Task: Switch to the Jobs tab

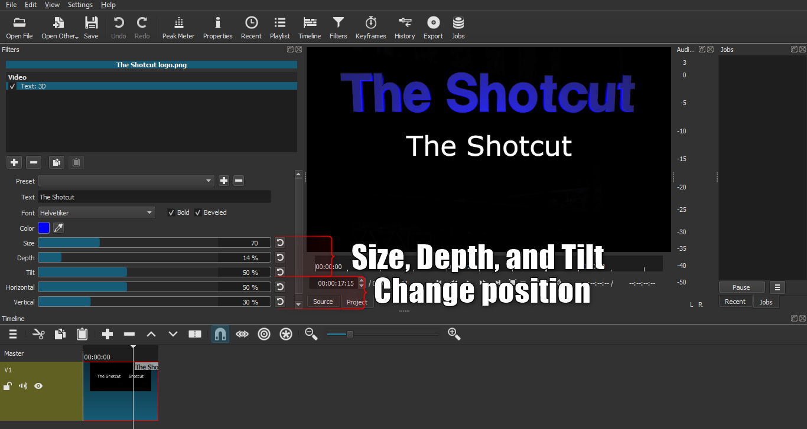Action: click(x=766, y=302)
